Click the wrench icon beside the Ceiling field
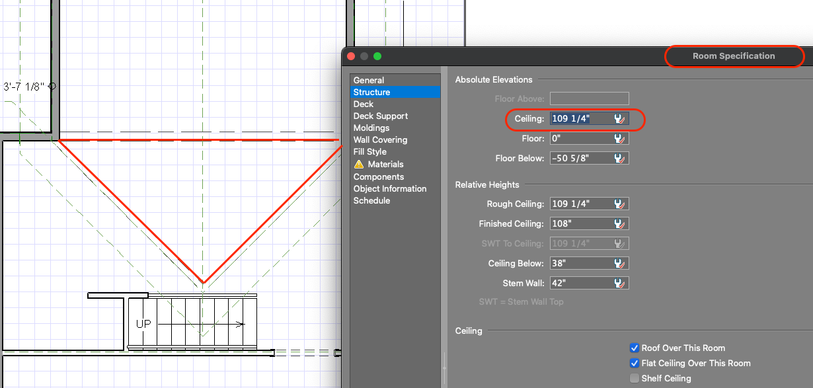813x388 pixels. (619, 119)
